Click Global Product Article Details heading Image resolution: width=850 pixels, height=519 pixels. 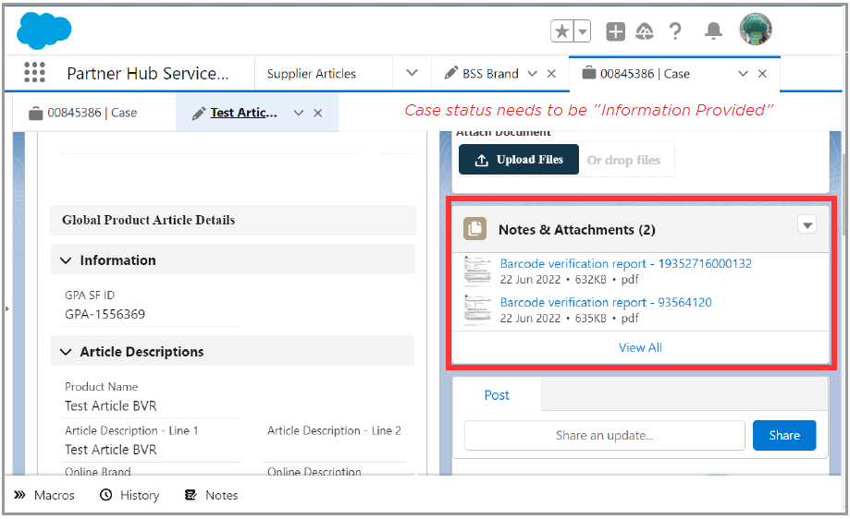pyautogui.click(x=149, y=220)
